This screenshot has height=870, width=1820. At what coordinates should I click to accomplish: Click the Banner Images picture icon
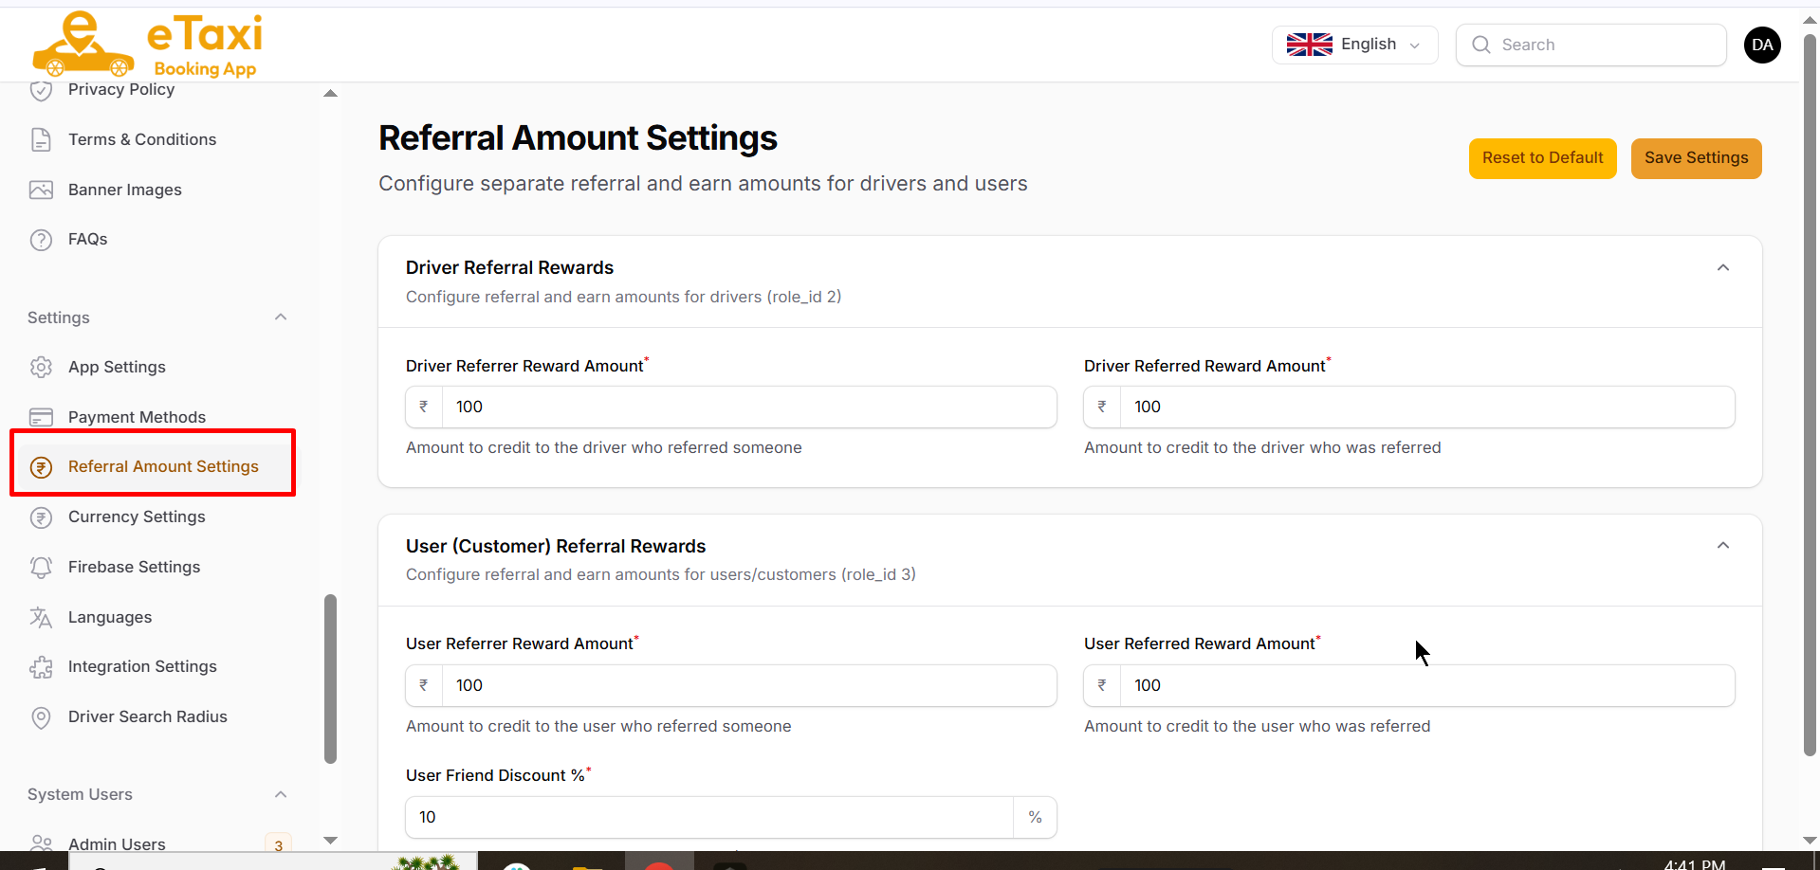pos(41,190)
